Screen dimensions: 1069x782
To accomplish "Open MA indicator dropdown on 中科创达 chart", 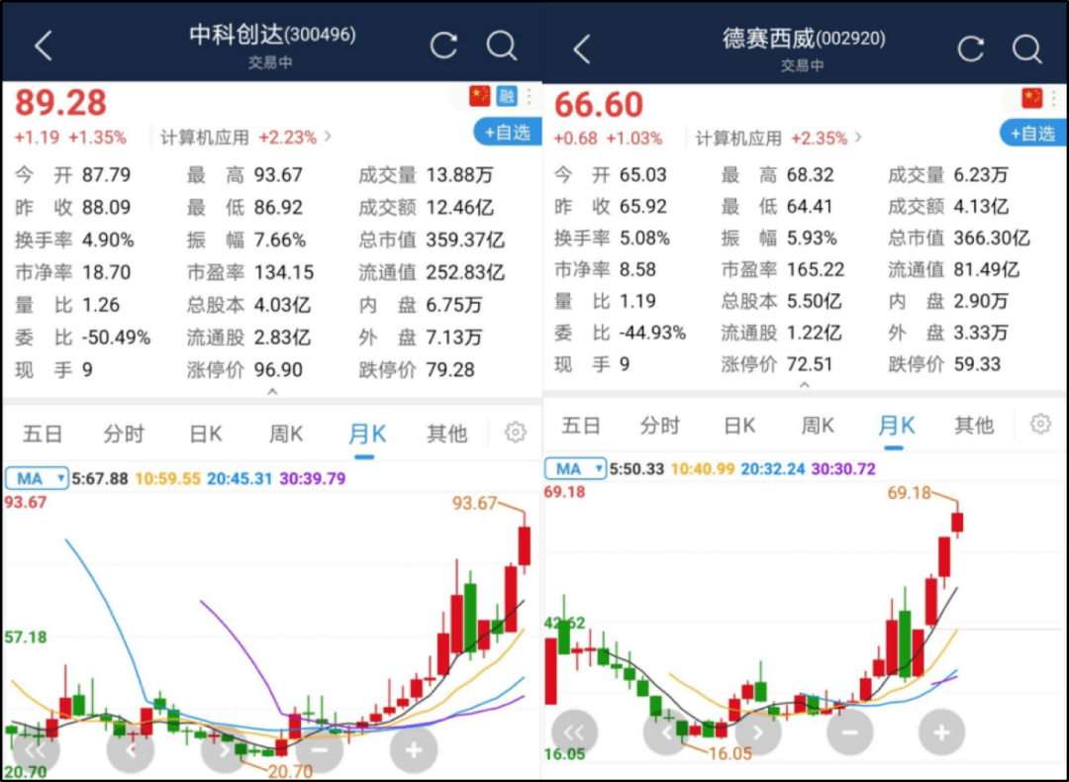I will 37,479.
